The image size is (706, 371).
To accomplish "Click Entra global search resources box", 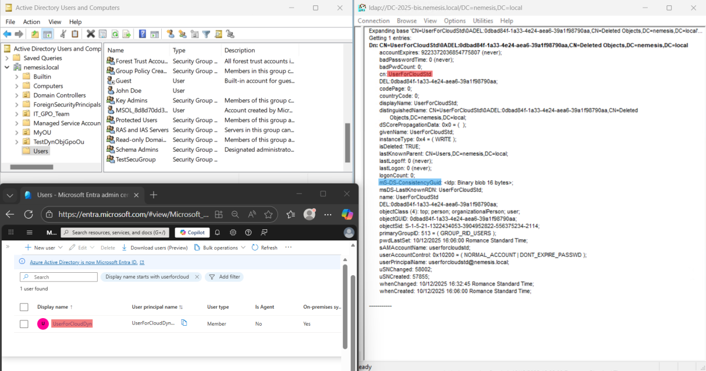I will (115, 232).
